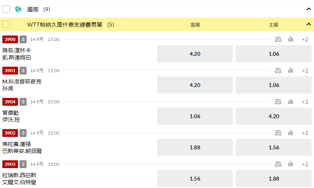Show statistics chart for match 3904
The image size is (314, 188).
click(291, 101)
